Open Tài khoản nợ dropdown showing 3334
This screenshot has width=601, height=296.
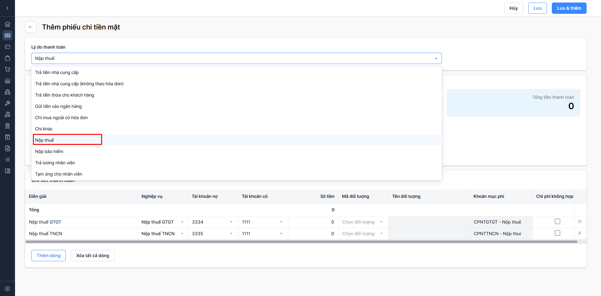213,222
